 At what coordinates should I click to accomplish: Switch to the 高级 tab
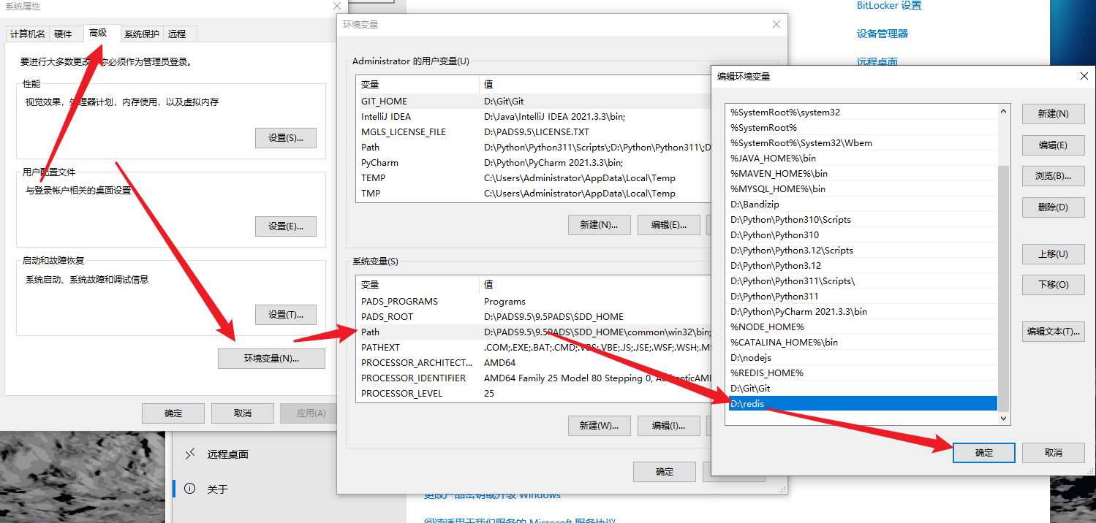(x=98, y=34)
